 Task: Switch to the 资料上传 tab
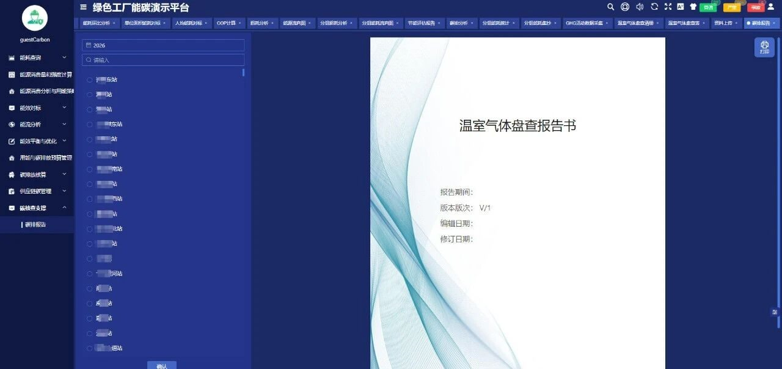pyautogui.click(x=726, y=23)
